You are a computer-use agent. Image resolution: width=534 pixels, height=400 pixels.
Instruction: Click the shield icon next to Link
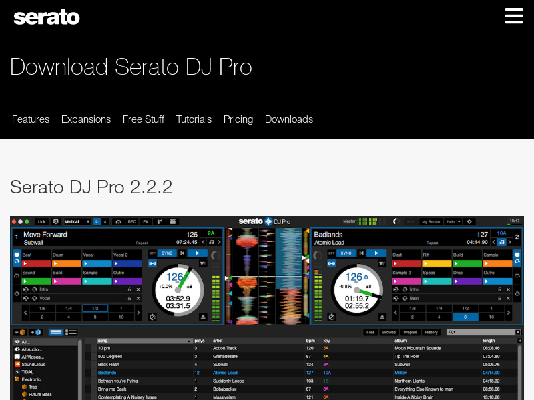tap(56, 222)
